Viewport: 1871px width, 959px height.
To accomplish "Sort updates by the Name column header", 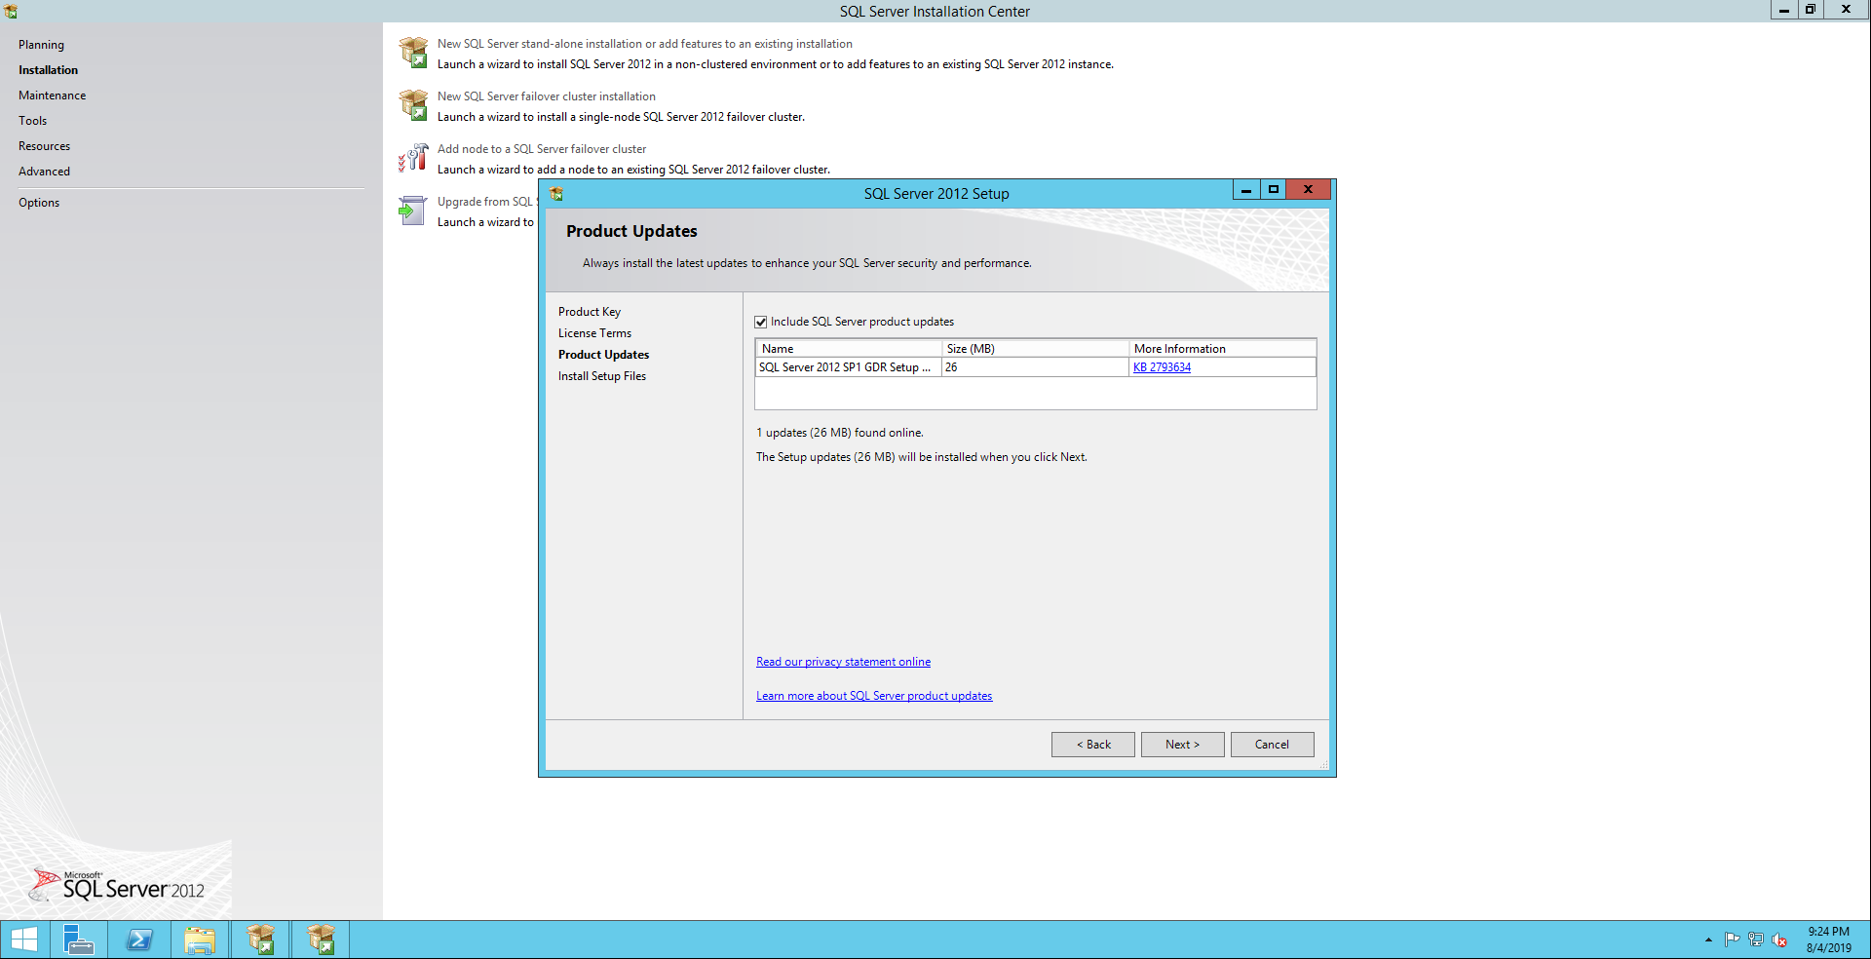I will 847,348.
